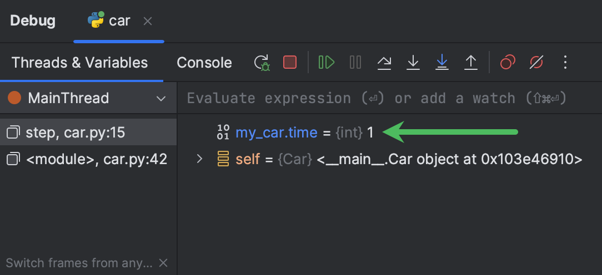Open the View Breakpoints dialog

click(508, 62)
